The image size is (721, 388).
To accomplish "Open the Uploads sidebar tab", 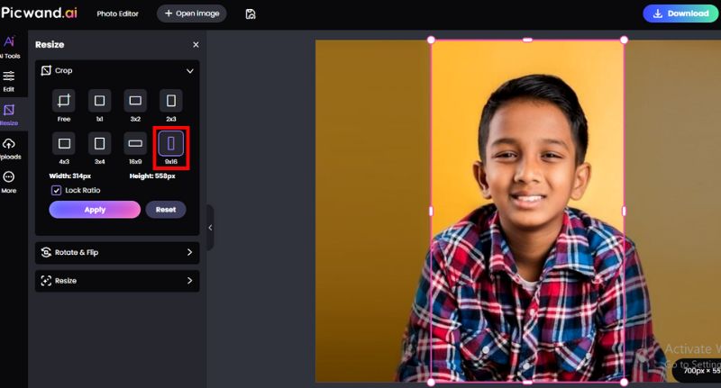I will click(9, 148).
